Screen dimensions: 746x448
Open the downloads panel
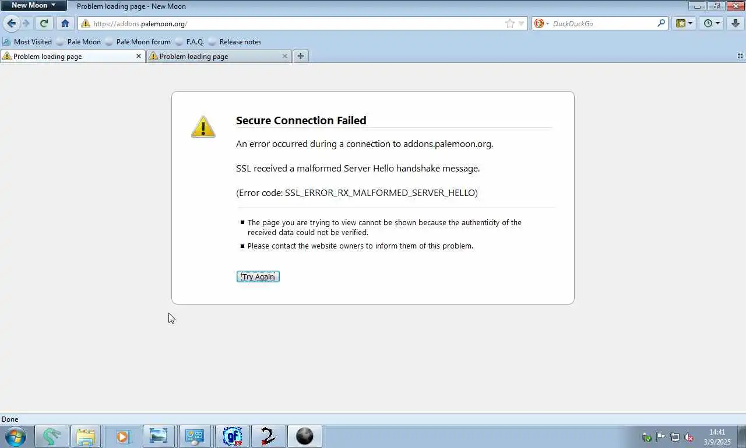[736, 24]
